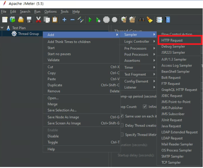Click Remove in context menu

coord(81,91)
